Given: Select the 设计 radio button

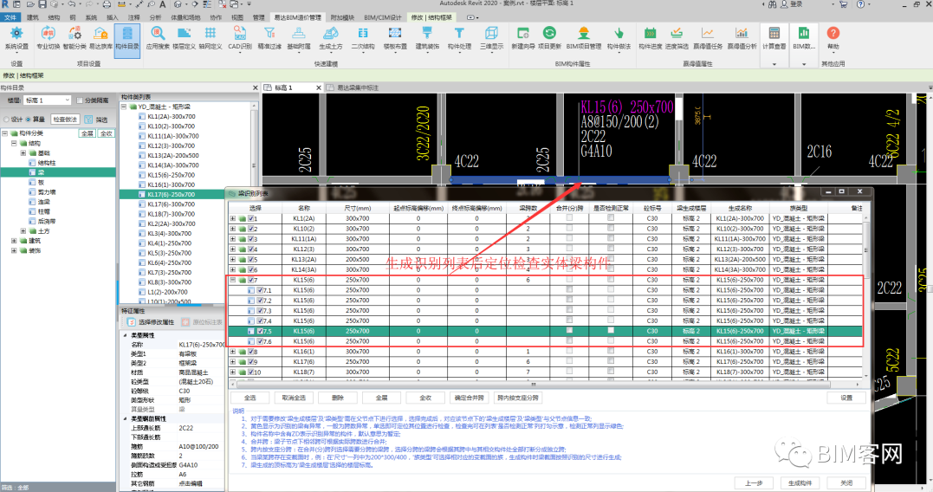Looking at the screenshot, I should pos(7,120).
